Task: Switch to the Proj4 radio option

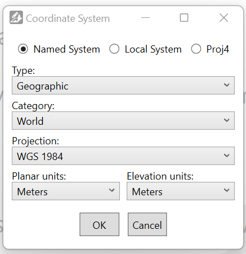Action: 196,49
